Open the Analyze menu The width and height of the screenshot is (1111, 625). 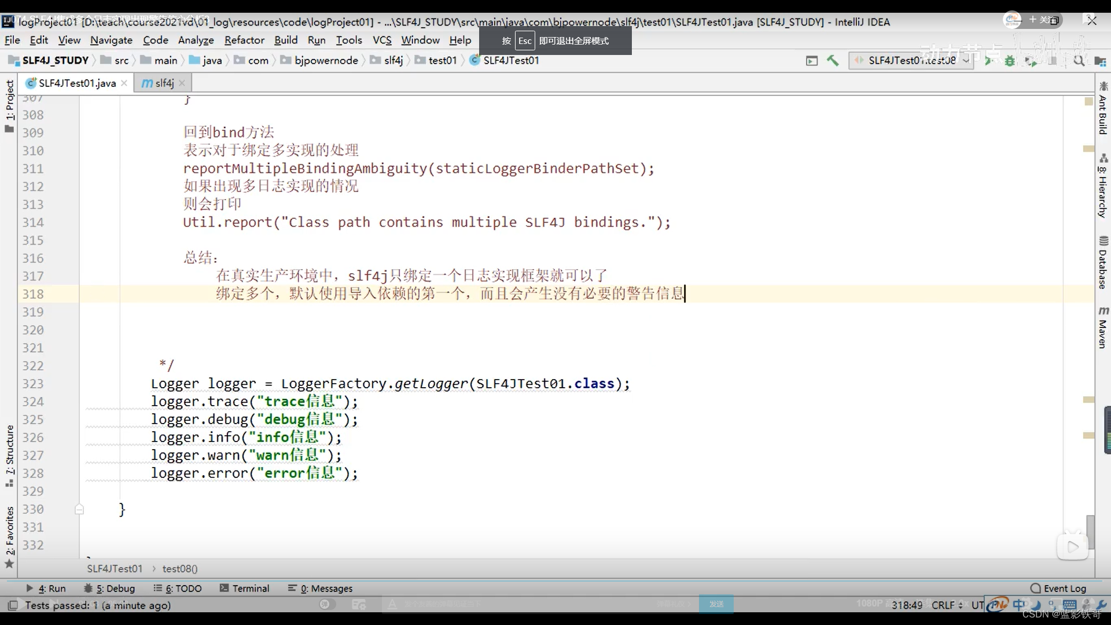pos(196,40)
